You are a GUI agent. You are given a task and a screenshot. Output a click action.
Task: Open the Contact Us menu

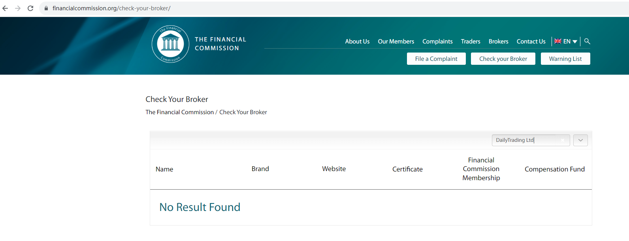(531, 41)
